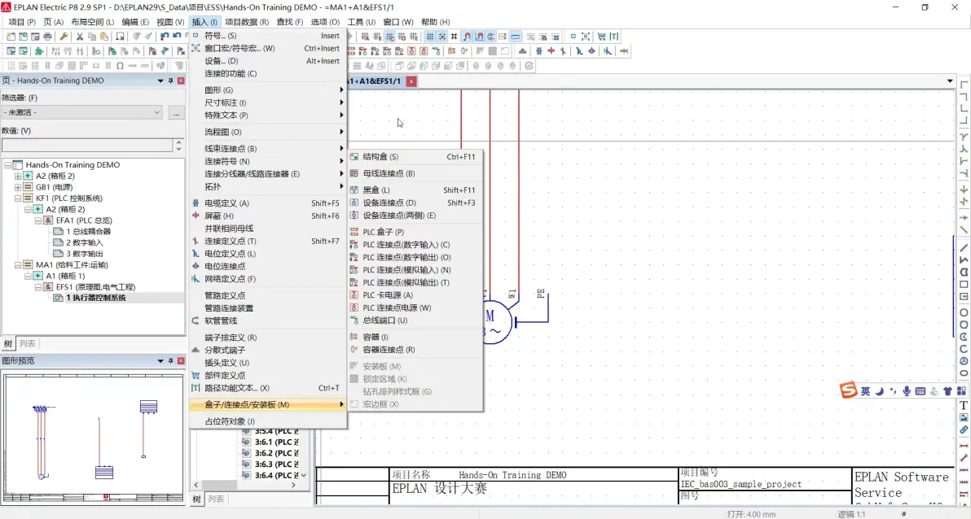Toggle grid B setting
This screenshot has height=519, width=971.
[377, 37]
